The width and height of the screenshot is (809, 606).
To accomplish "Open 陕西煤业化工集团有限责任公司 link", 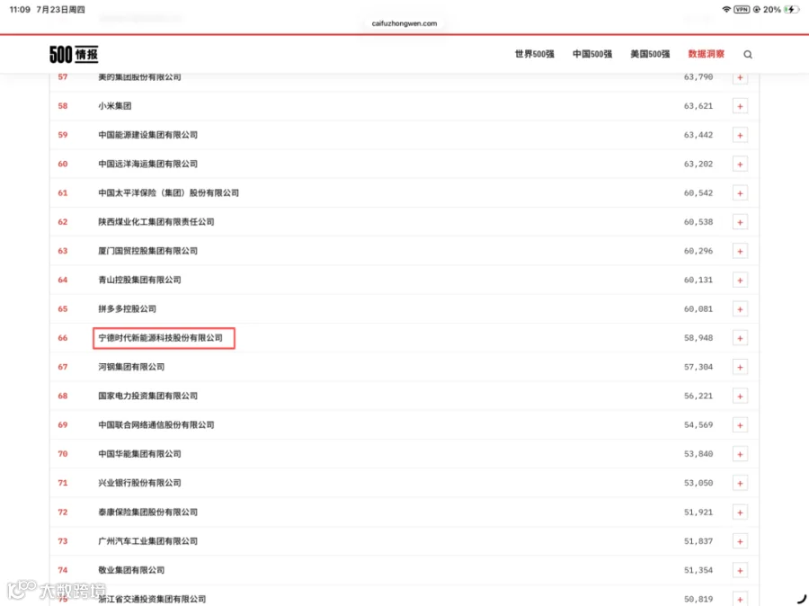I will pyautogui.click(x=156, y=221).
